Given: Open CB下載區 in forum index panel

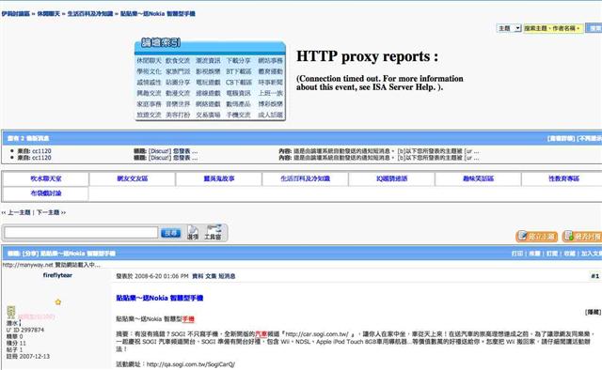Looking at the screenshot, I should (239, 83).
